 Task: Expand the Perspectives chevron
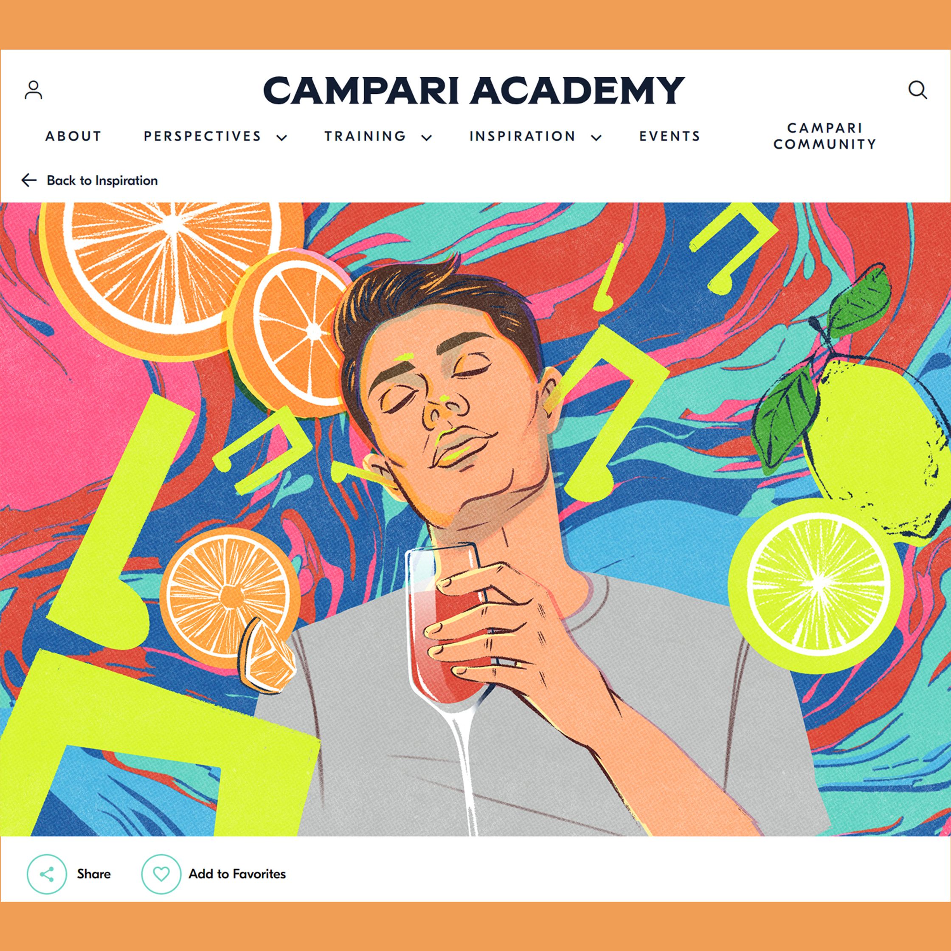(281, 137)
